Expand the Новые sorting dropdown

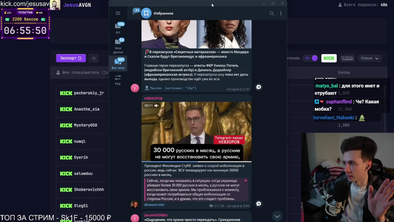pyautogui.click(x=369, y=58)
